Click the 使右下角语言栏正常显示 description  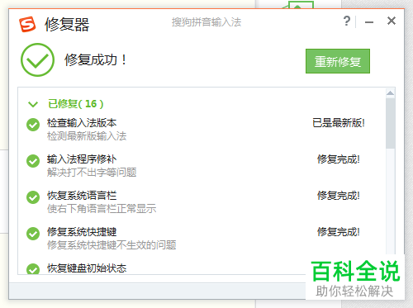[102, 209]
